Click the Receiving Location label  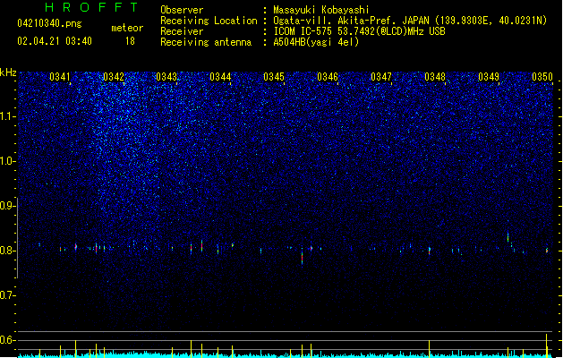pyautogui.click(x=209, y=21)
